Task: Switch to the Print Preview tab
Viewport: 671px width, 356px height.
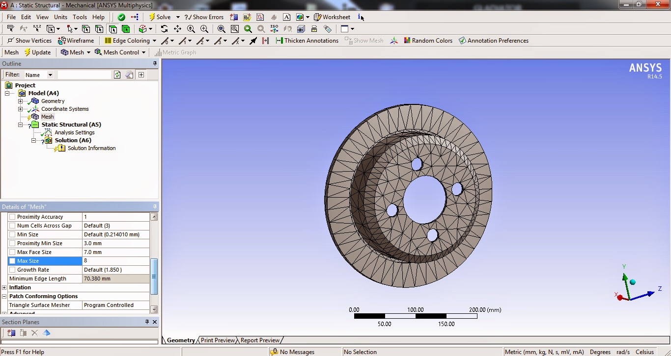Action: point(217,340)
